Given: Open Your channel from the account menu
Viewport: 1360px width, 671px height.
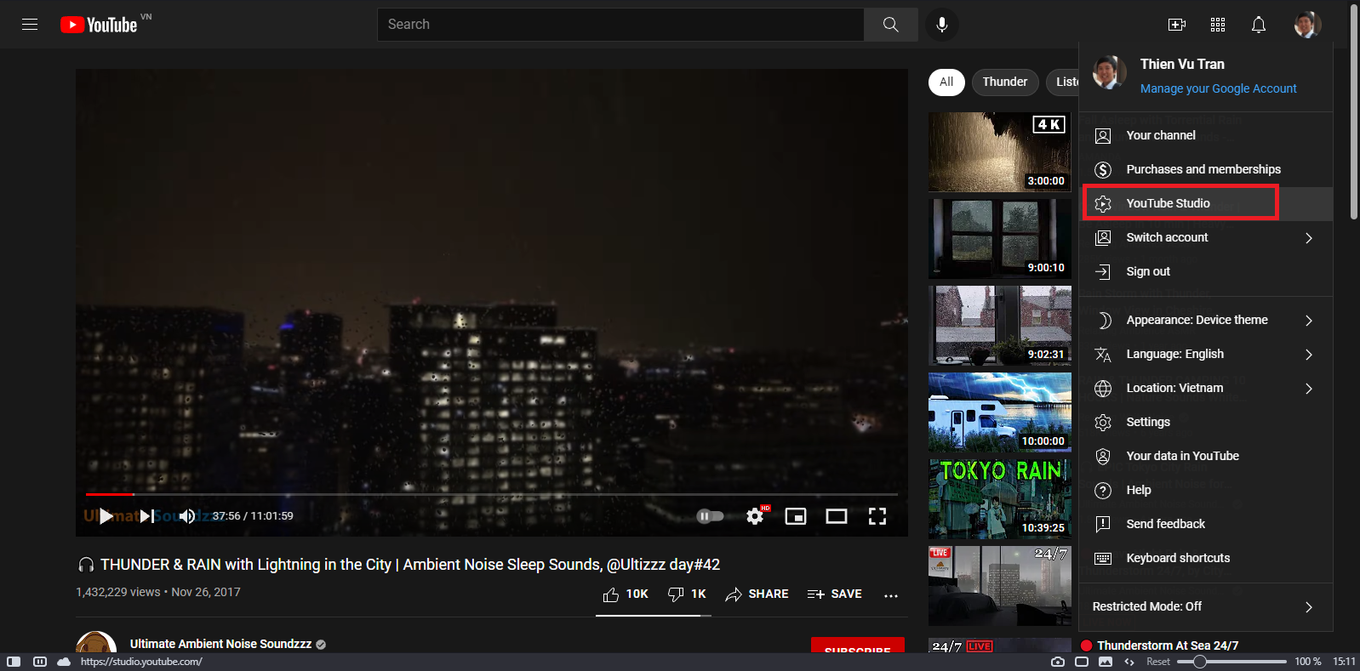Looking at the screenshot, I should 1207,135.
